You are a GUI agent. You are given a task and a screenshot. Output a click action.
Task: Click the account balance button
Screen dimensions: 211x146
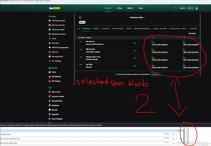(x=190, y=8)
